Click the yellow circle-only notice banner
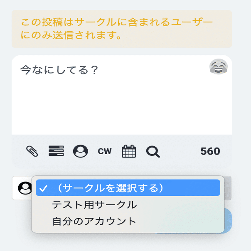 pyautogui.click(x=121, y=29)
